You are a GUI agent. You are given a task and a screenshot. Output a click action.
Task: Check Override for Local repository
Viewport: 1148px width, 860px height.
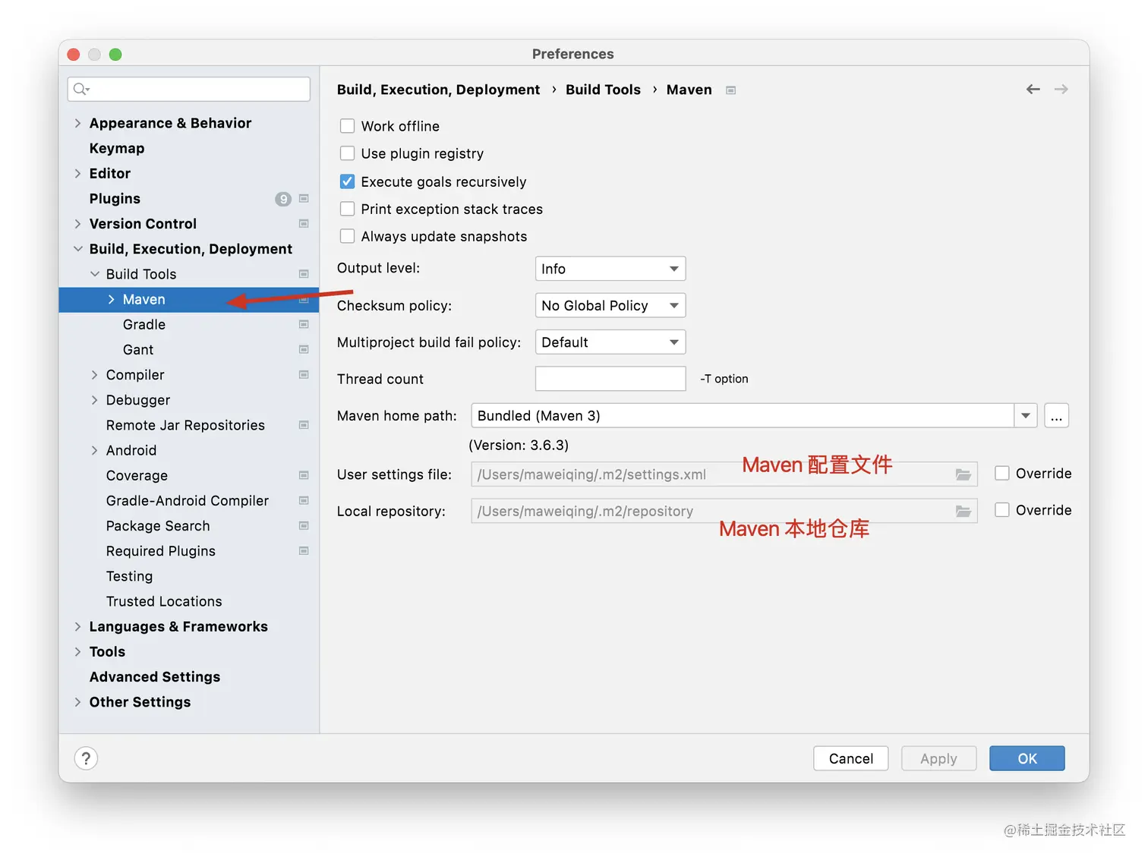(x=1002, y=510)
